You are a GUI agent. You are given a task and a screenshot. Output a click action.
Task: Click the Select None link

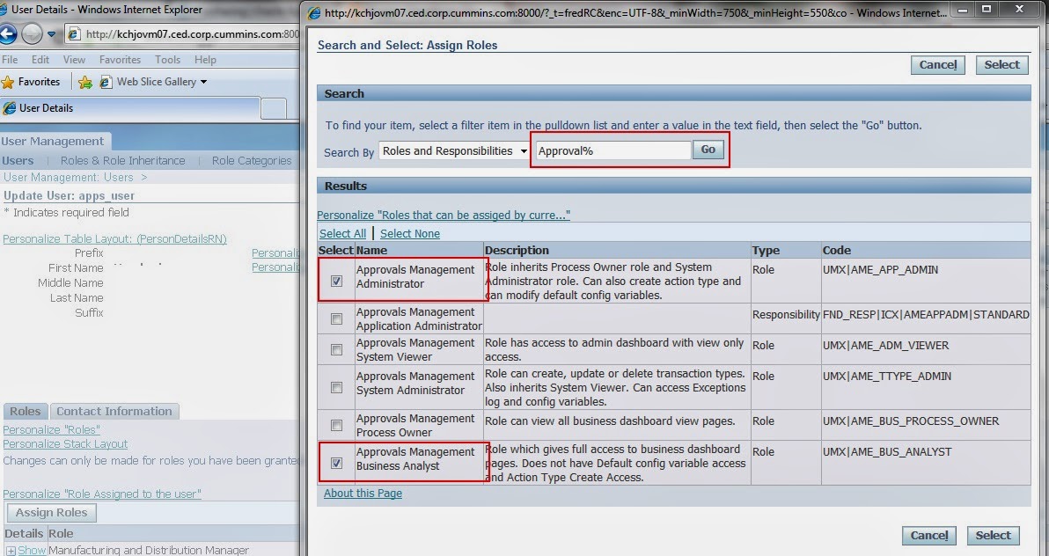(x=409, y=233)
